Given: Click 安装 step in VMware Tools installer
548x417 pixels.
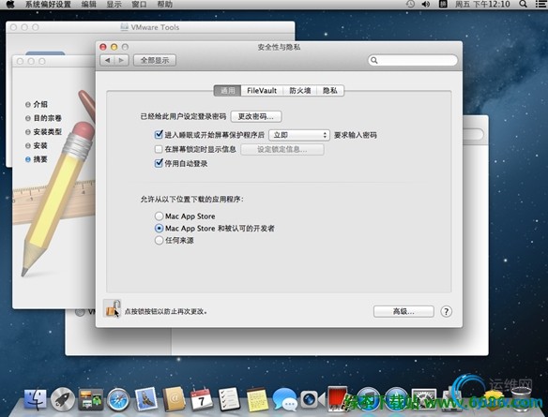Looking at the screenshot, I should coord(40,145).
